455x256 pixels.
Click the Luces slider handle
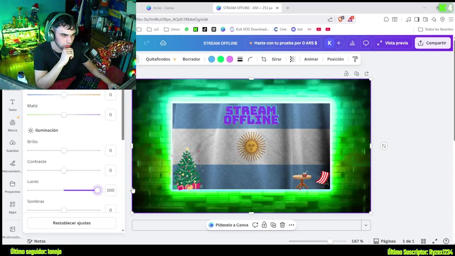pos(97,190)
